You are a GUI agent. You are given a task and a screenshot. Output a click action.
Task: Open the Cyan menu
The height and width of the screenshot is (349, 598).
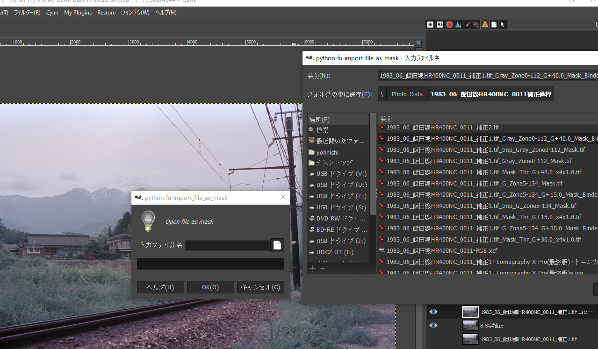pyautogui.click(x=52, y=13)
